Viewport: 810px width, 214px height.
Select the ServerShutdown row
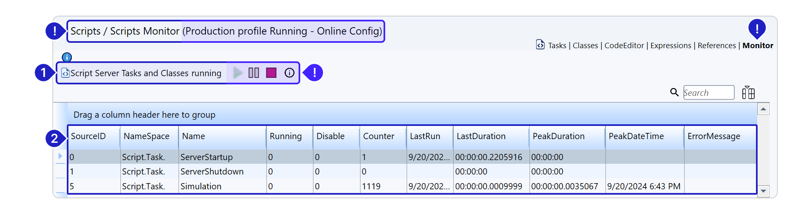point(212,172)
